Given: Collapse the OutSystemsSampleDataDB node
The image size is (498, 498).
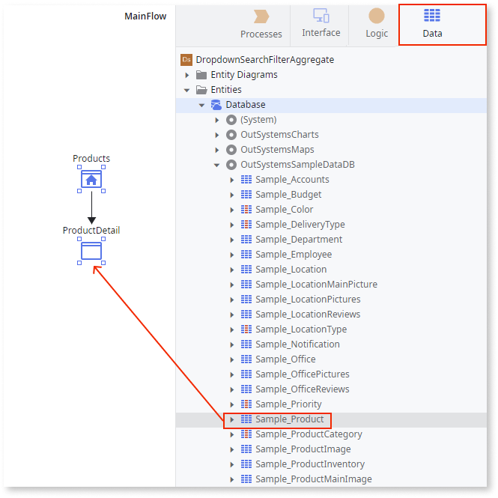Looking at the screenshot, I should pyautogui.click(x=217, y=165).
